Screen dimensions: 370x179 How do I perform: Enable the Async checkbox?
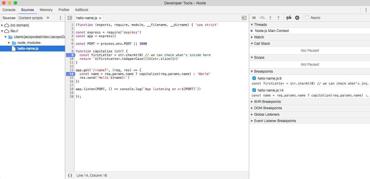coord(307,18)
